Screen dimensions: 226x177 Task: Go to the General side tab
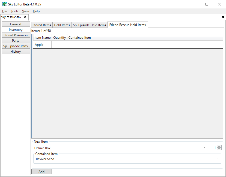coord(16,24)
